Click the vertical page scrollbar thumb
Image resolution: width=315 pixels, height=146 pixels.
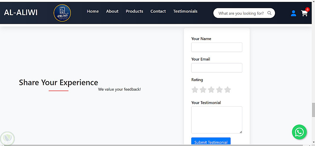coord(313,110)
